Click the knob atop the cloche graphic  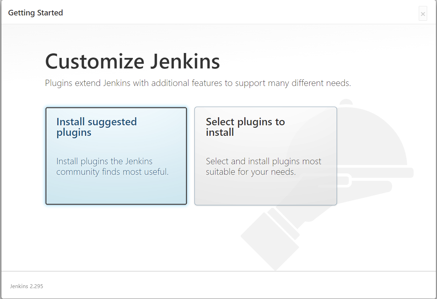346,102
